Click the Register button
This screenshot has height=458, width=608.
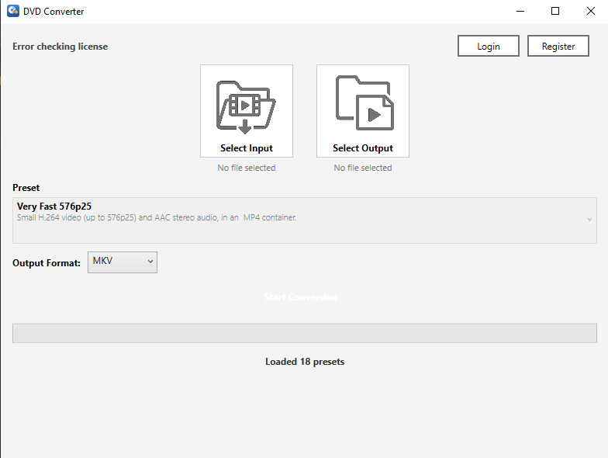point(558,47)
